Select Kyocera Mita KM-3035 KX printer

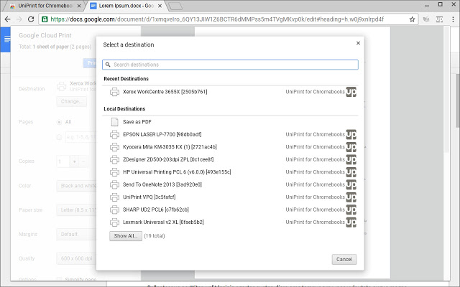point(230,147)
